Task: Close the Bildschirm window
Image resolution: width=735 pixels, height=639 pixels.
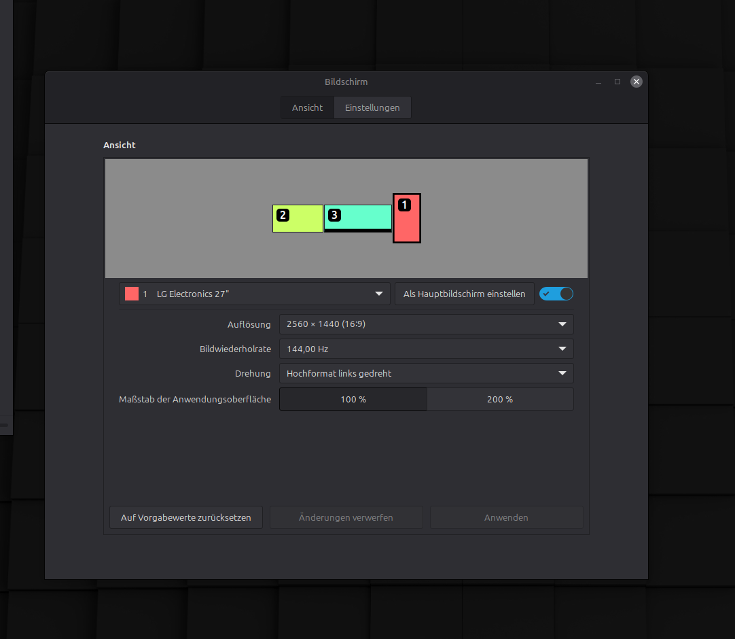Action: pos(636,82)
